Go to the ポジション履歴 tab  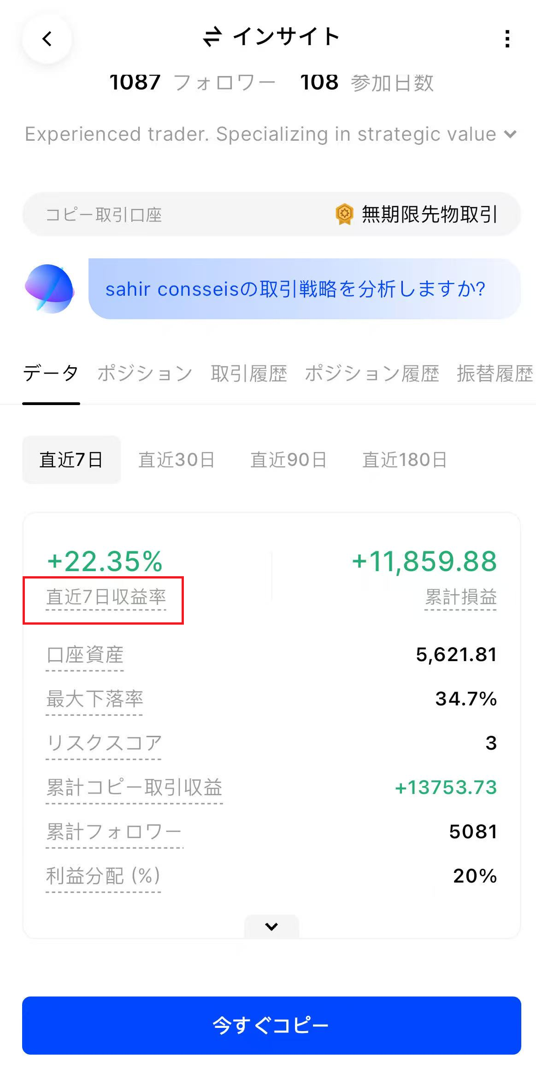click(372, 373)
